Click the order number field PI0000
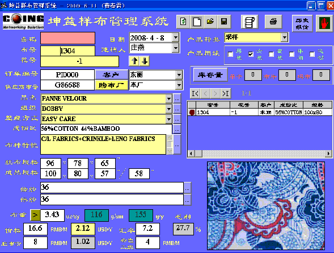 (67, 74)
